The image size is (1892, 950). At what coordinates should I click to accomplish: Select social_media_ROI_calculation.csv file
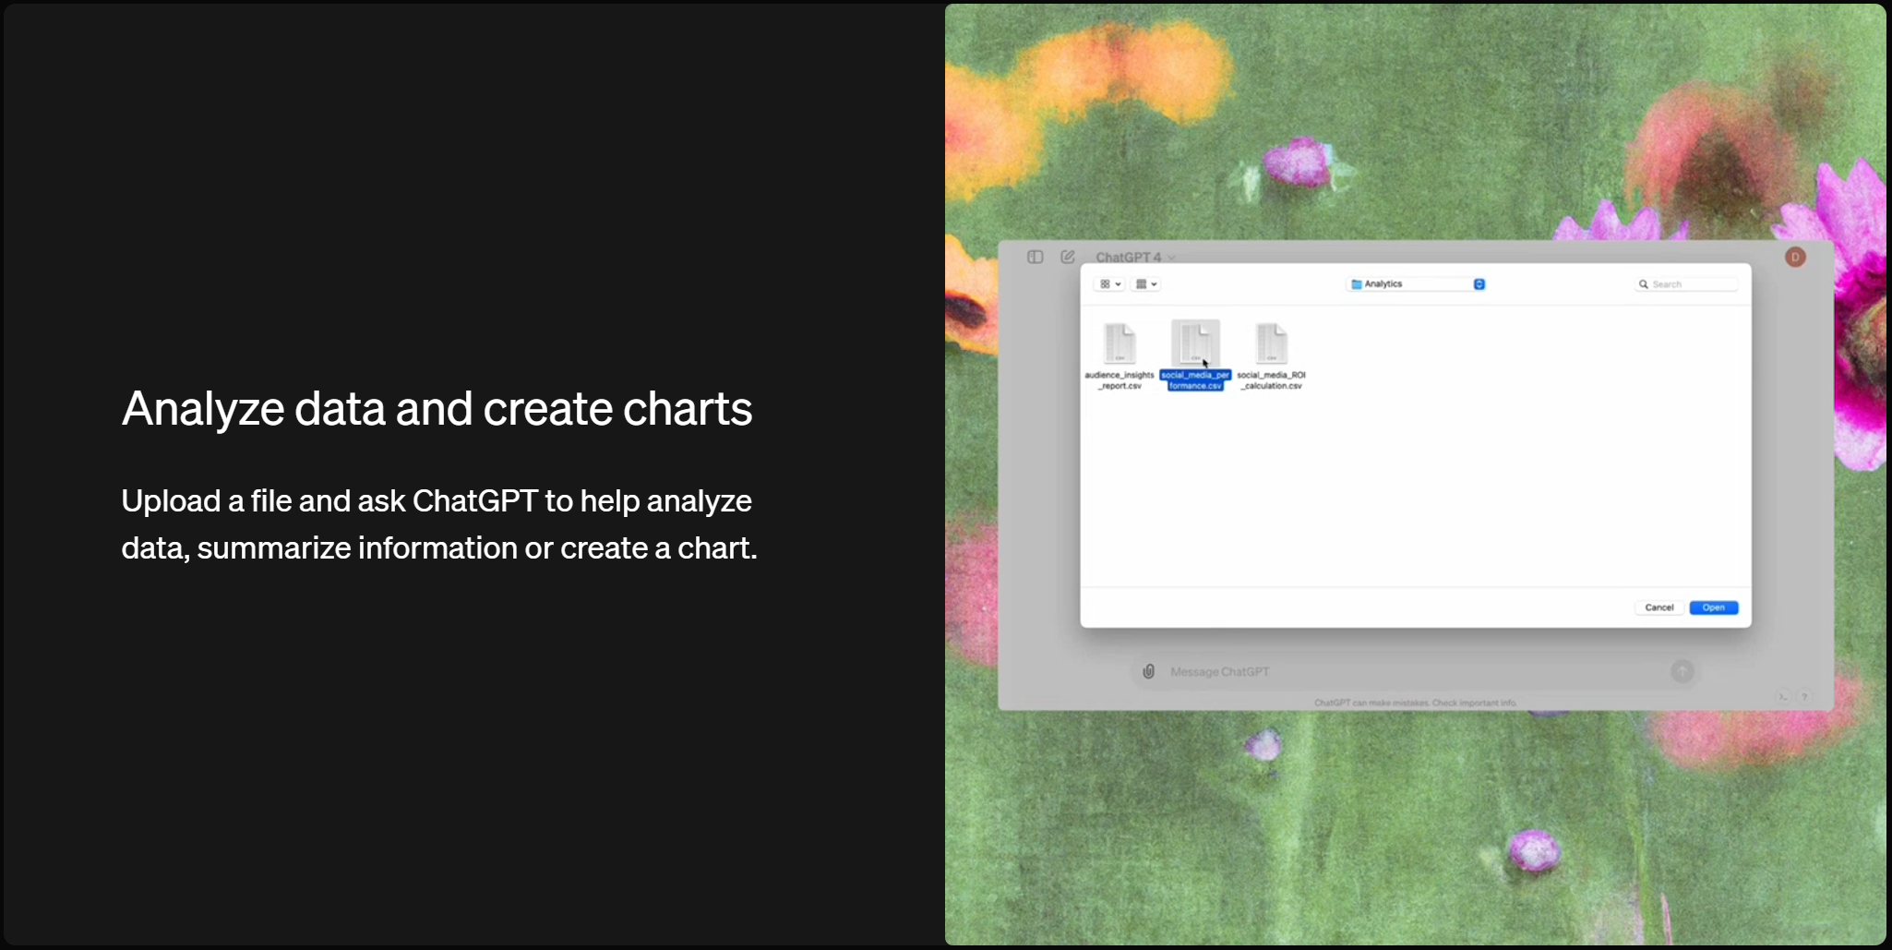1271,345
